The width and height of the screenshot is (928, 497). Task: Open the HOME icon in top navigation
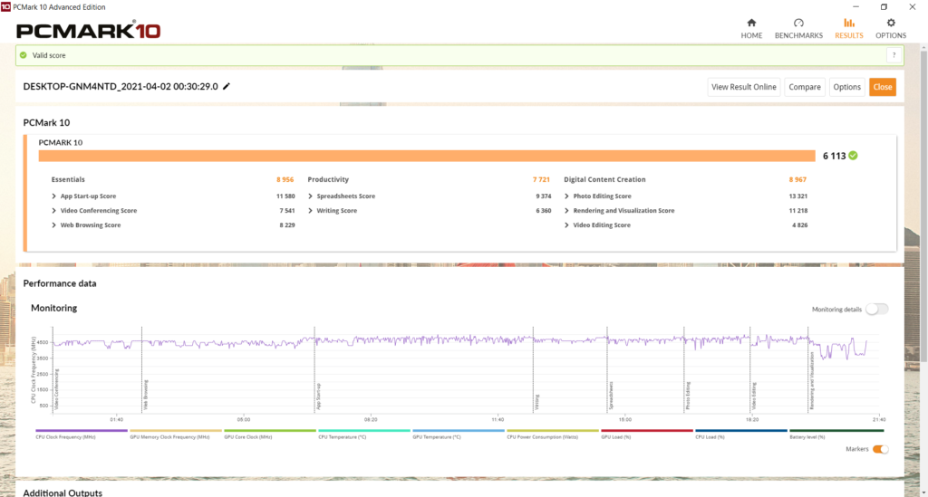(x=751, y=24)
